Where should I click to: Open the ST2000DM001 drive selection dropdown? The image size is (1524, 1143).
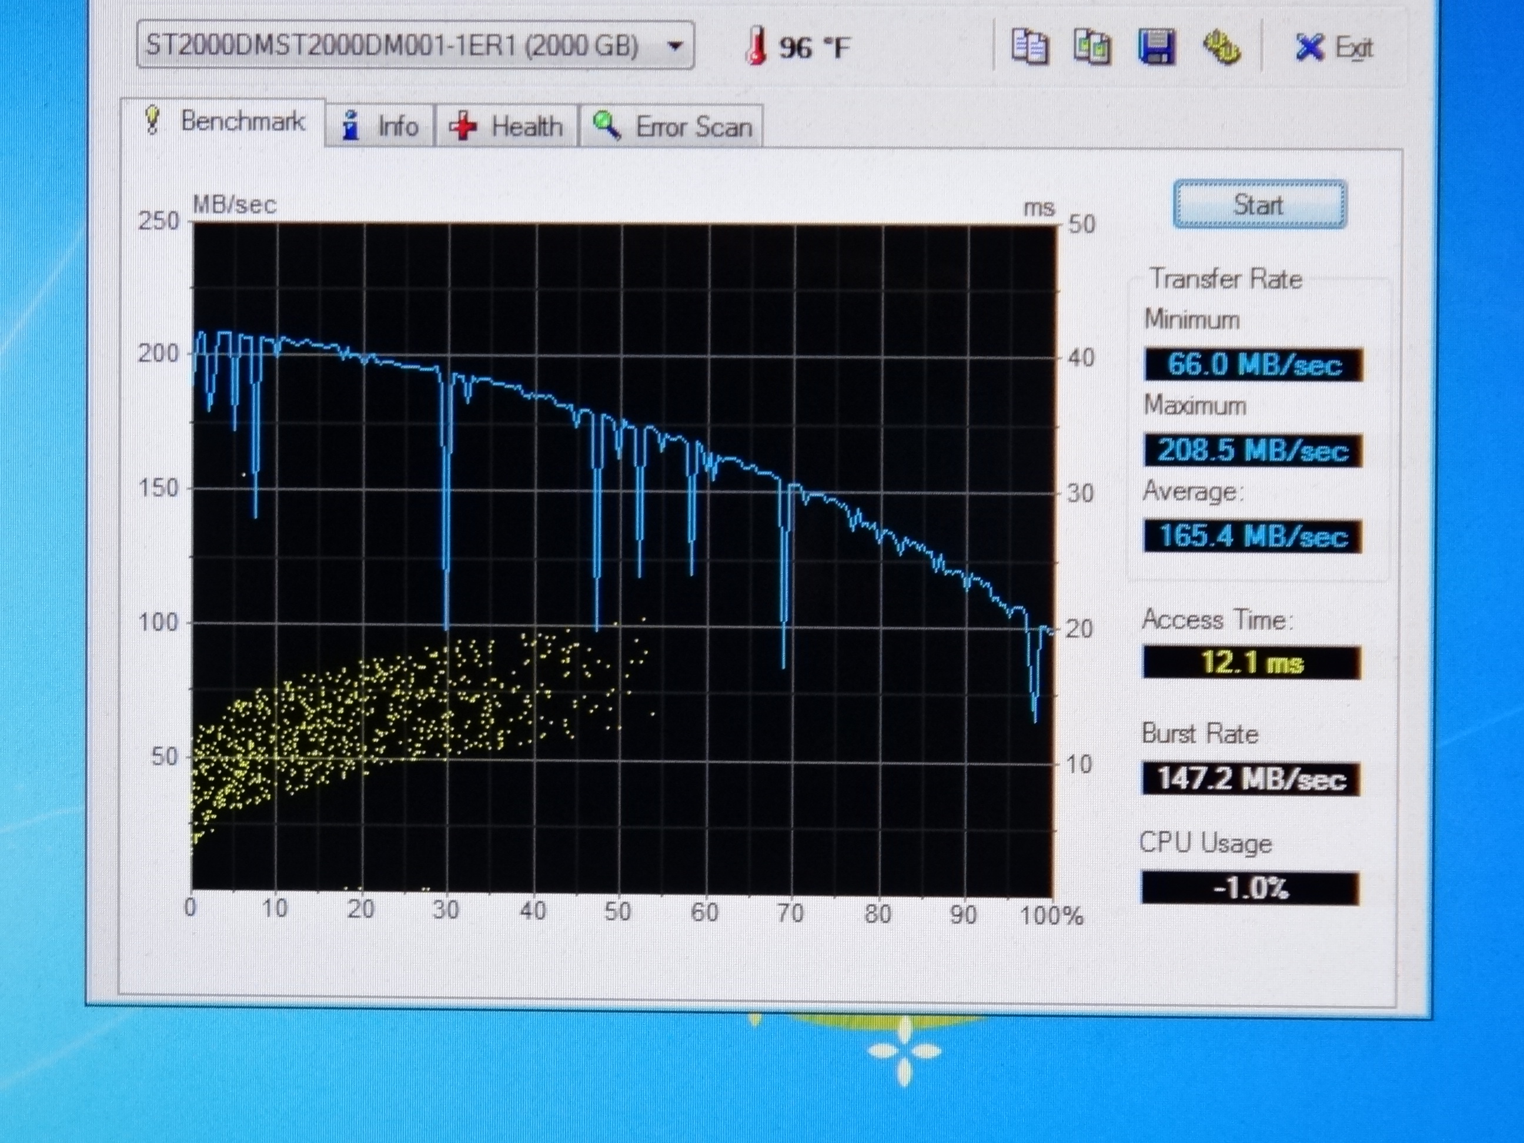click(x=415, y=45)
